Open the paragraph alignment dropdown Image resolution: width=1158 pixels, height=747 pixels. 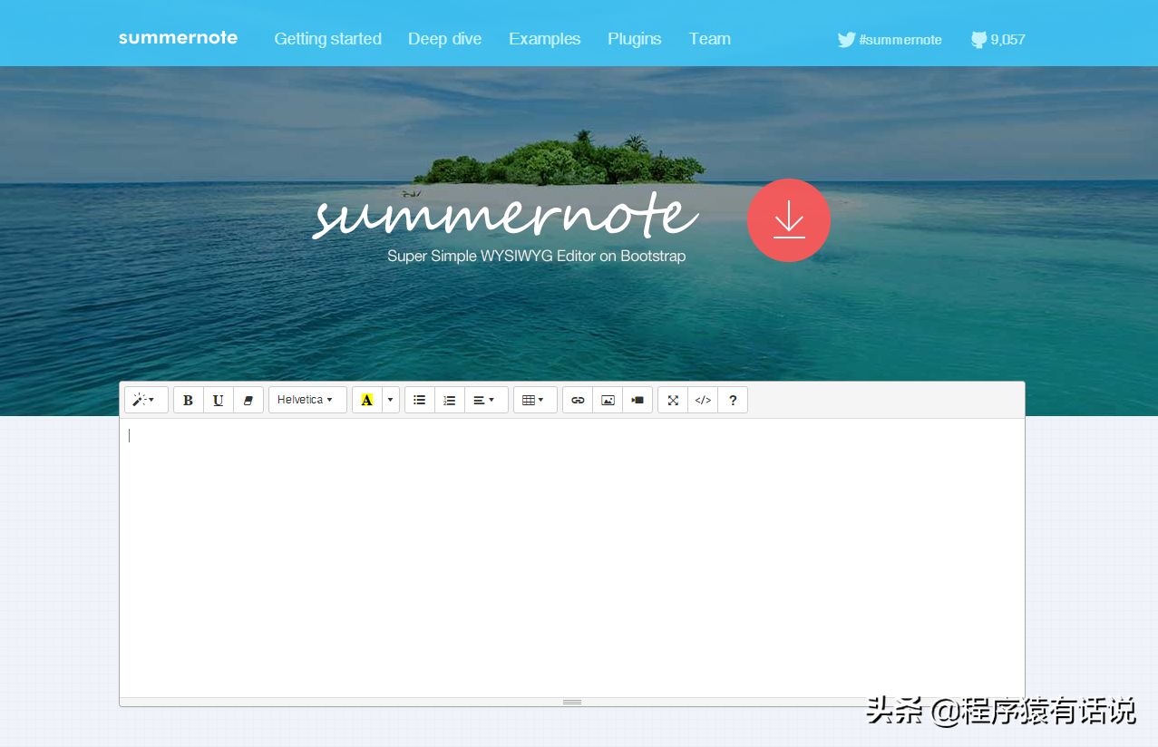486,400
